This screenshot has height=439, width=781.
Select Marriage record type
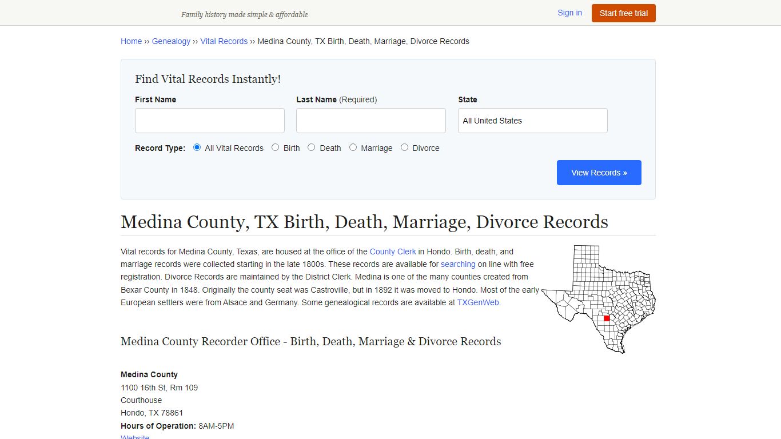point(353,147)
